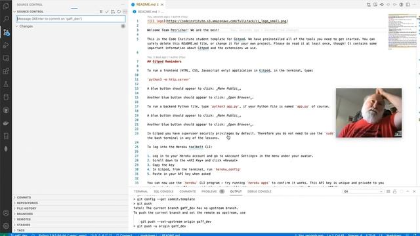Select the OUTPUT panel tab
Viewport: 420px width, 236px height.
[236, 191]
